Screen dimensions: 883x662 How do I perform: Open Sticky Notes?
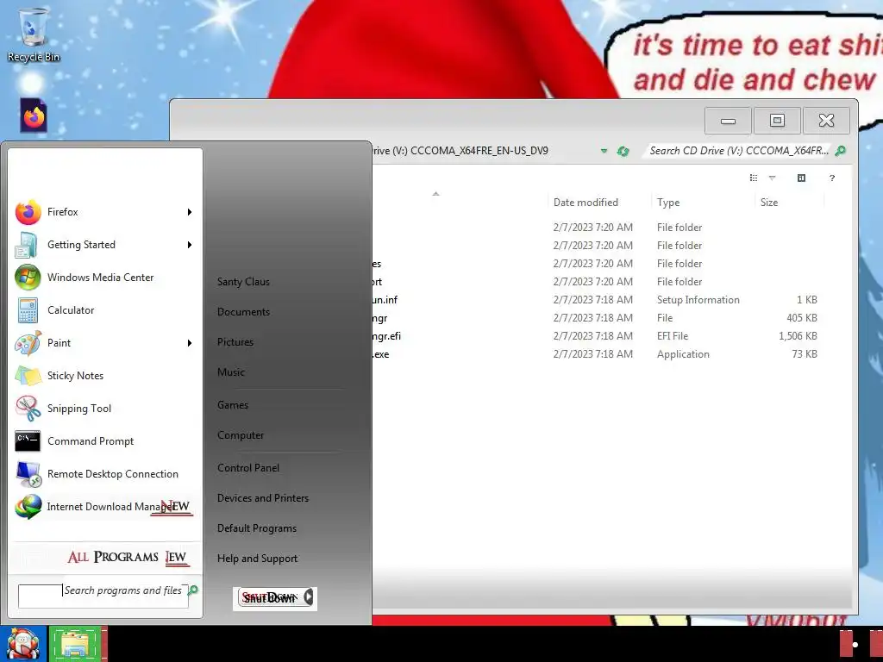tap(103, 376)
